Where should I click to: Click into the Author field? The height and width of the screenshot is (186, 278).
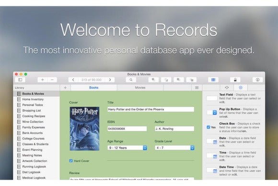click(x=174, y=128)
